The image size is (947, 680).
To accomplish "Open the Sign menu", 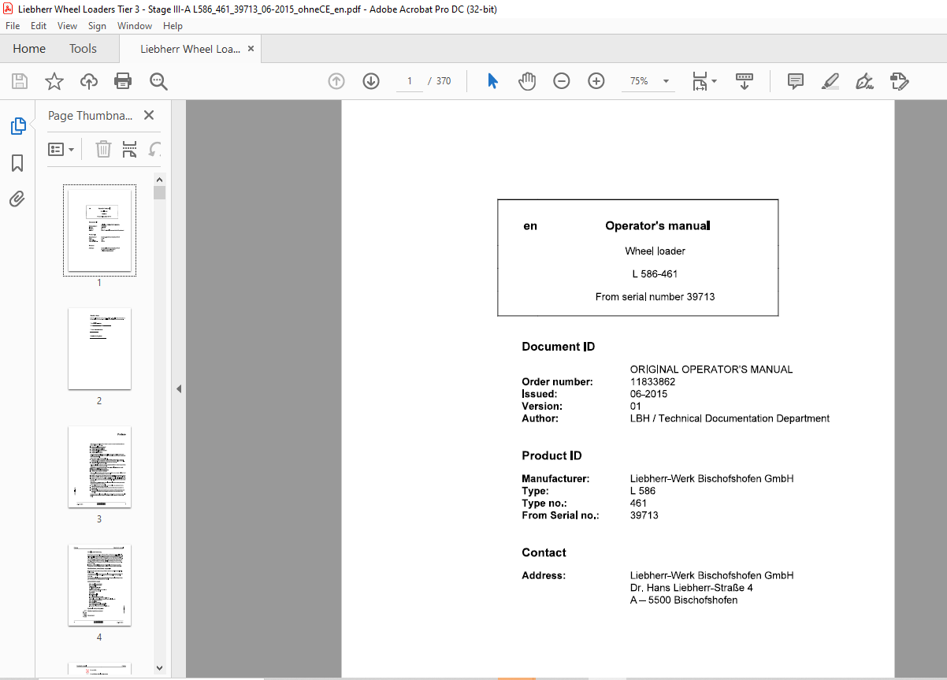I will (x=97, y=26).
